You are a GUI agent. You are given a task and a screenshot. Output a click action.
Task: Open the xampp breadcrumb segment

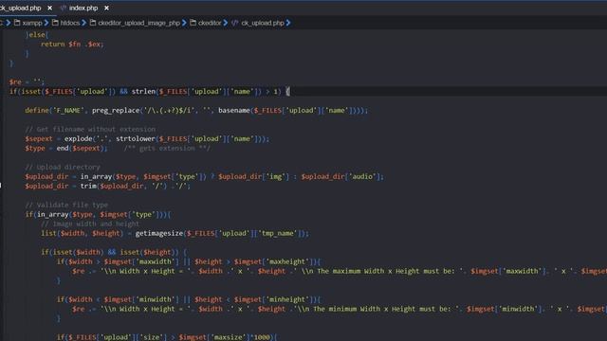31,23
